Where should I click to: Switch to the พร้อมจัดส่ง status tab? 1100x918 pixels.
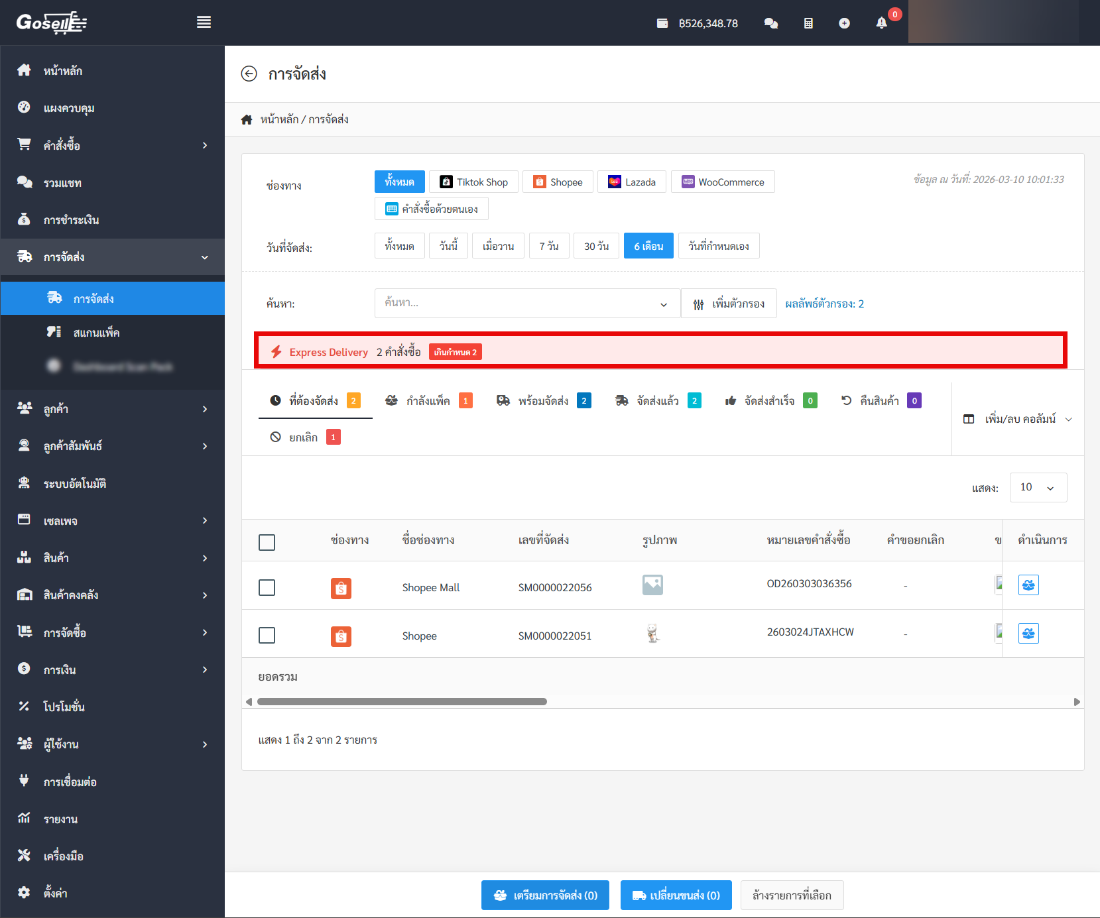pos(543,401)
